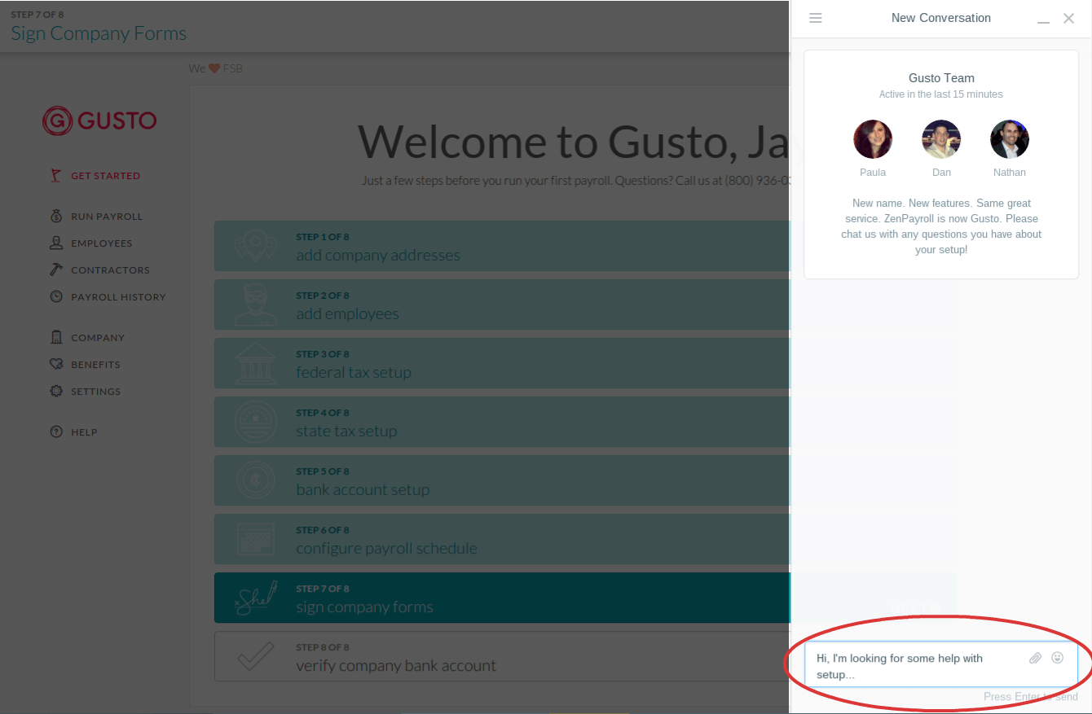
Task: Click the attachment paperclip icon
Action: click(1035, 658)
